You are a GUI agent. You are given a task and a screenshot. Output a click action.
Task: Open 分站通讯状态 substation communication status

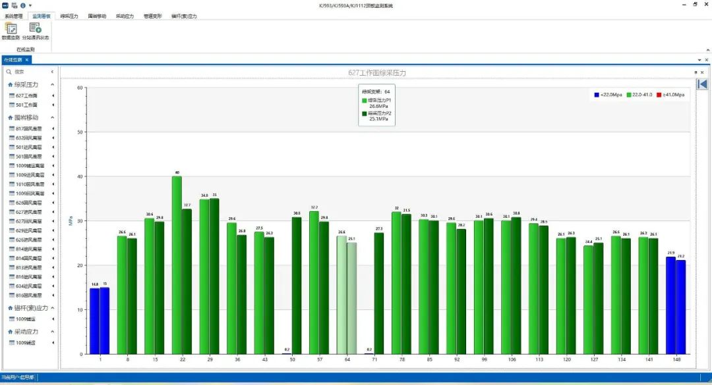35,29
